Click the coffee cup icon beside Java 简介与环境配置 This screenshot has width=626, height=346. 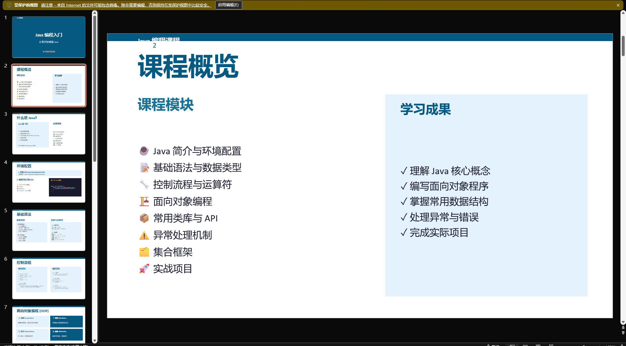144,151
